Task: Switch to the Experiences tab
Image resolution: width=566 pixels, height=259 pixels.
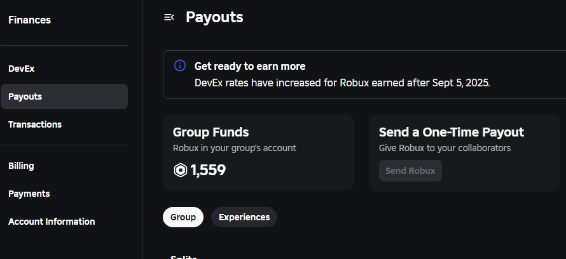Action: tap(244, 217)
